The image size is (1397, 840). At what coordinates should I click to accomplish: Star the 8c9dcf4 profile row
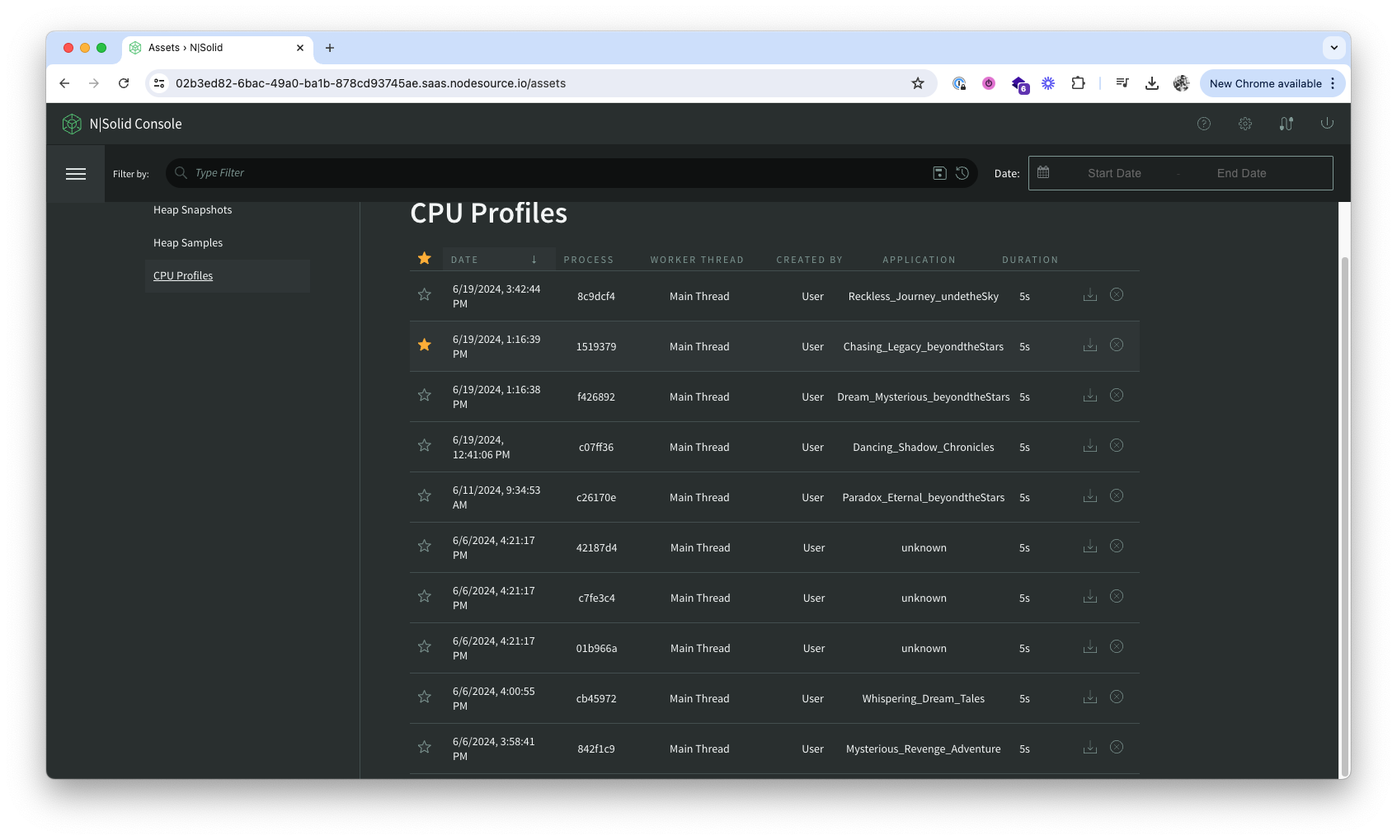tap(425, 294)
